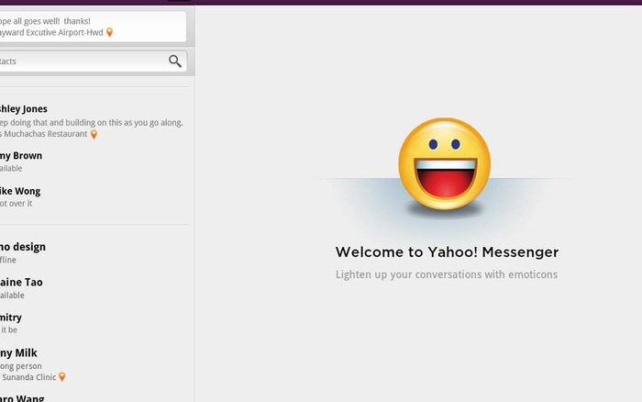The height and width of the screenshot is (402, 642).
Task: Click 'Lighten up your conversations with emoticons' text
Action: 447,274
